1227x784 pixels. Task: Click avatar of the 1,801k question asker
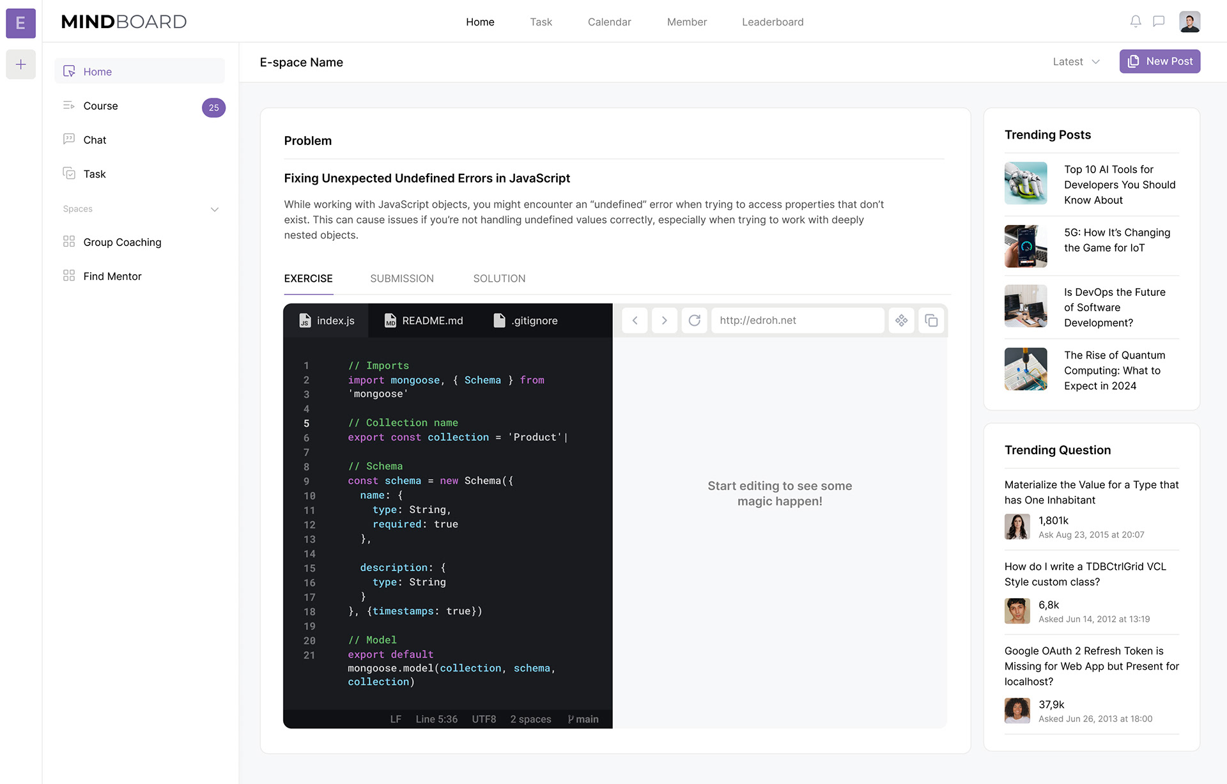coord(1017,527)
